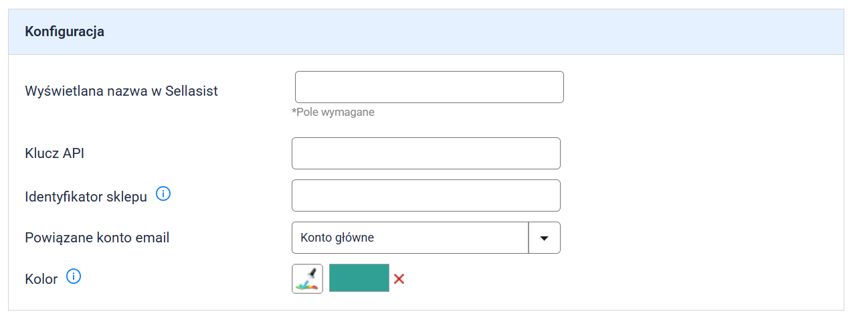
Task: Select the Konto główne value text
Action: coord(337,238)
